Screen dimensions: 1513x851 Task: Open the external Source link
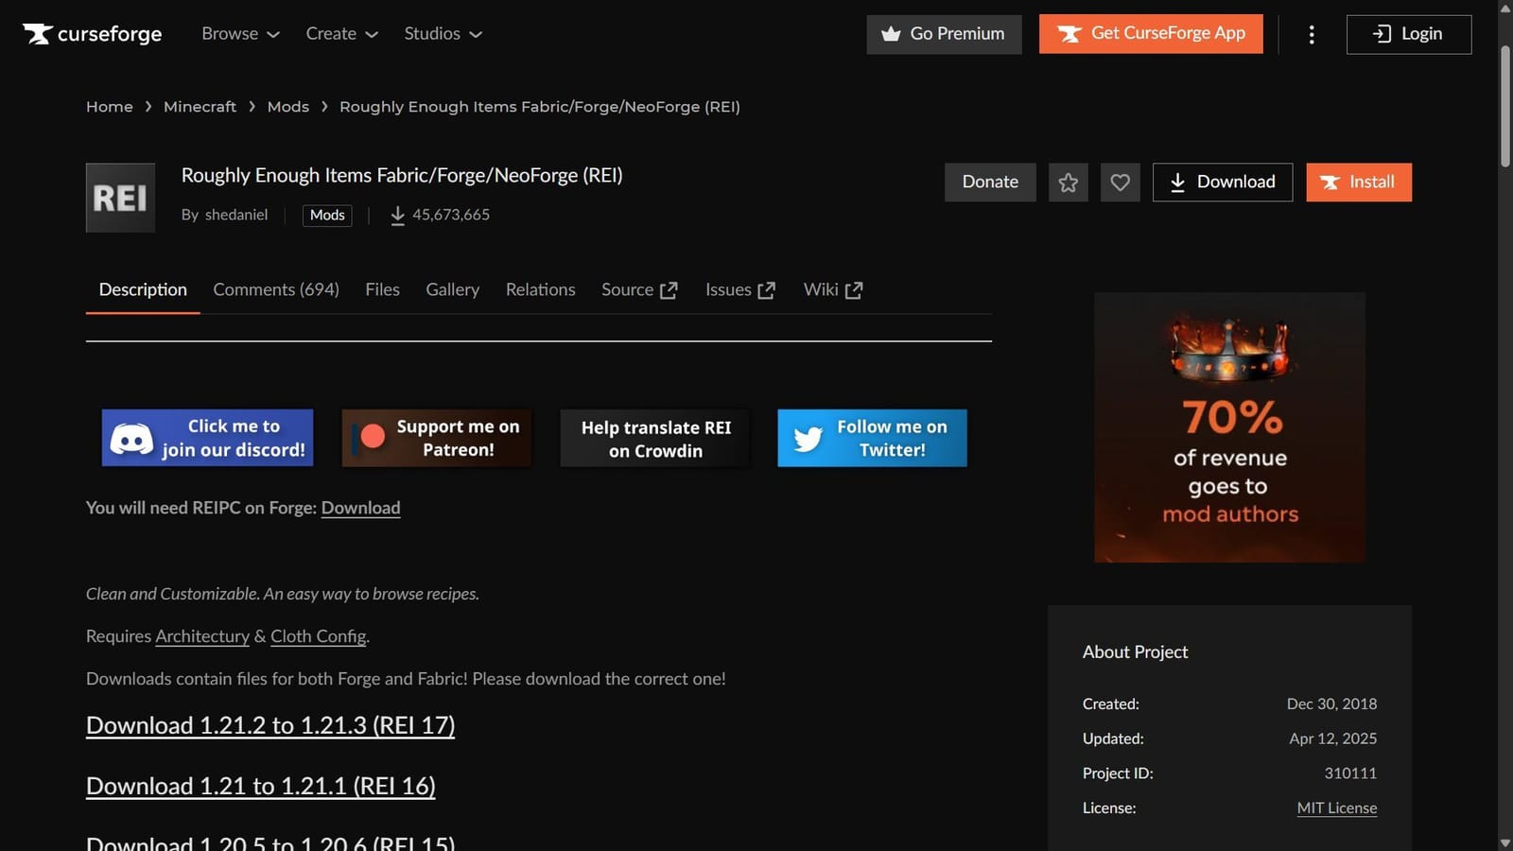[639, 289]
